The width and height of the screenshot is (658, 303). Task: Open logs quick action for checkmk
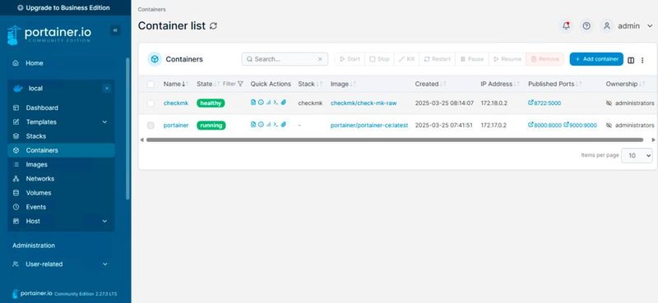[x=253, y=103]
